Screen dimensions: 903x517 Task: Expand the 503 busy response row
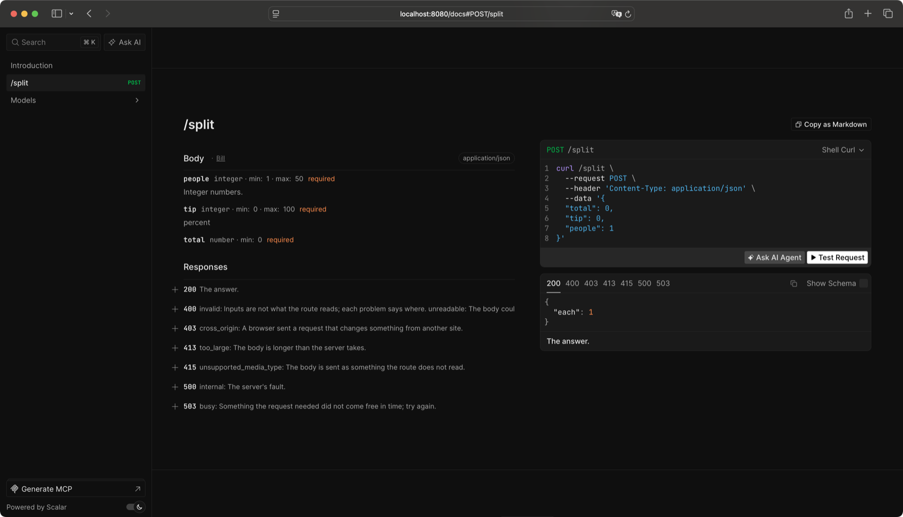[x=343, y=407]
